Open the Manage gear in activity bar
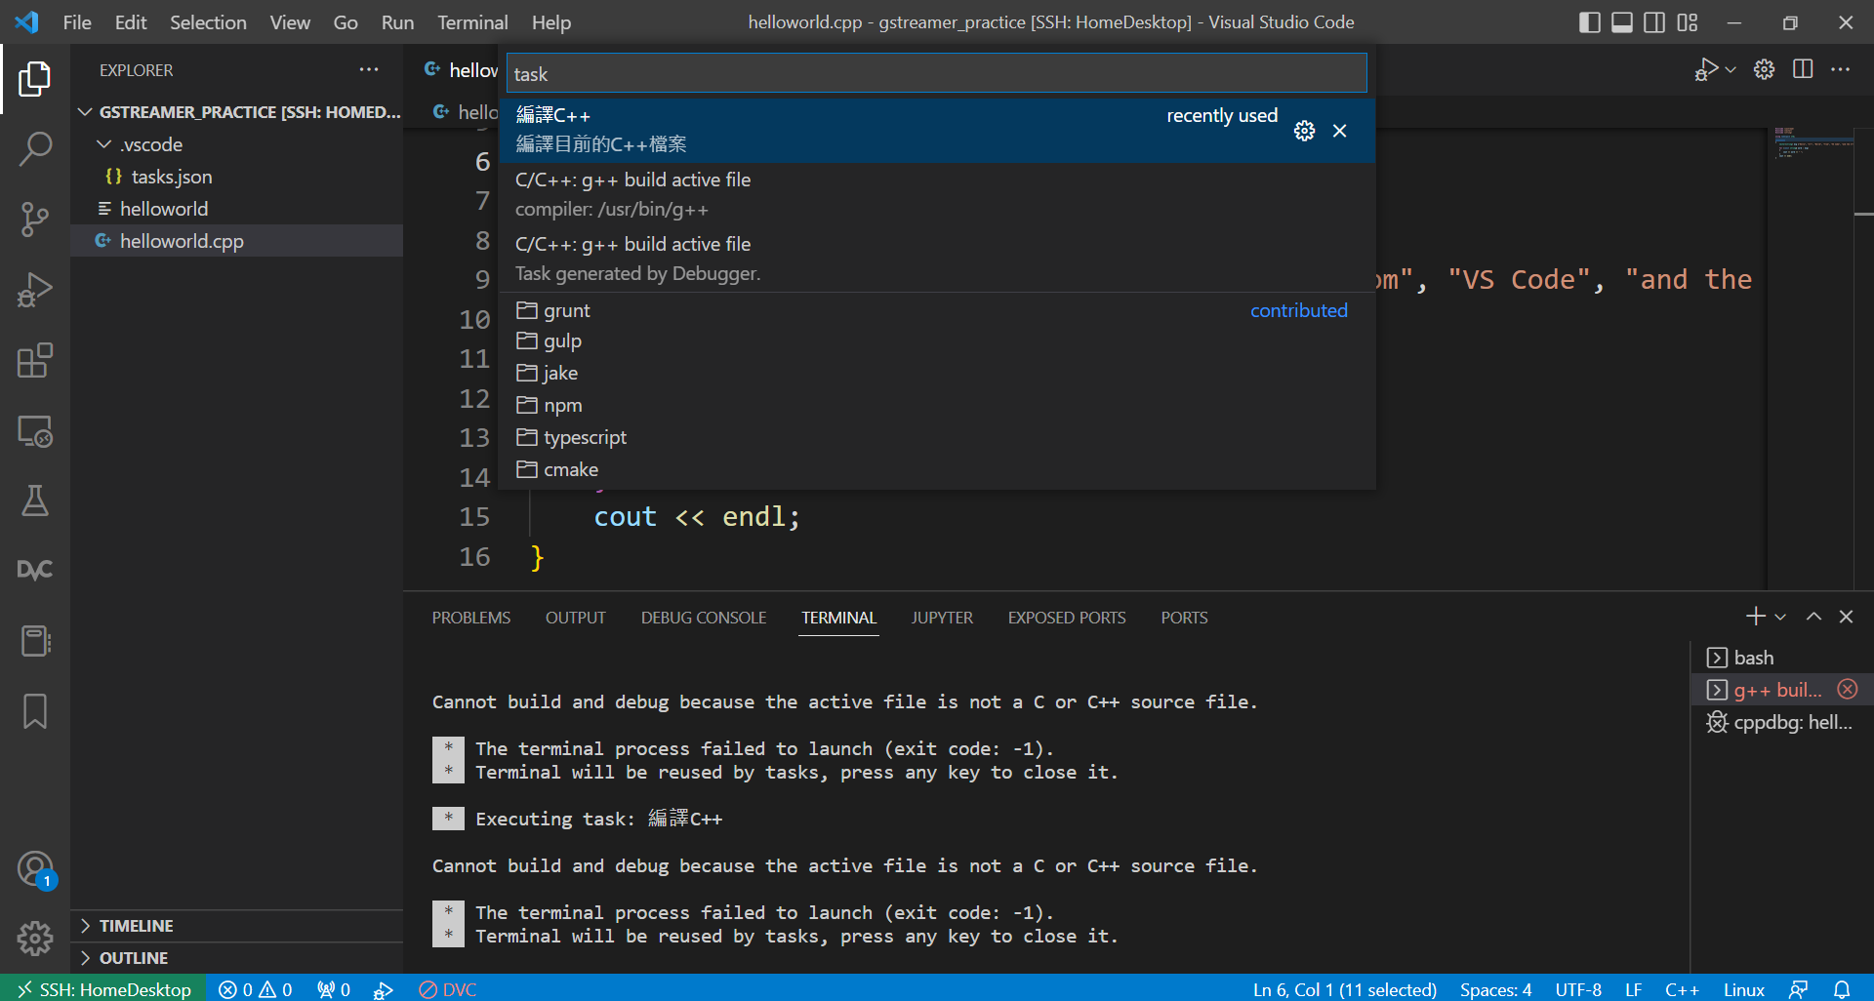 click(x=34, y=939)
